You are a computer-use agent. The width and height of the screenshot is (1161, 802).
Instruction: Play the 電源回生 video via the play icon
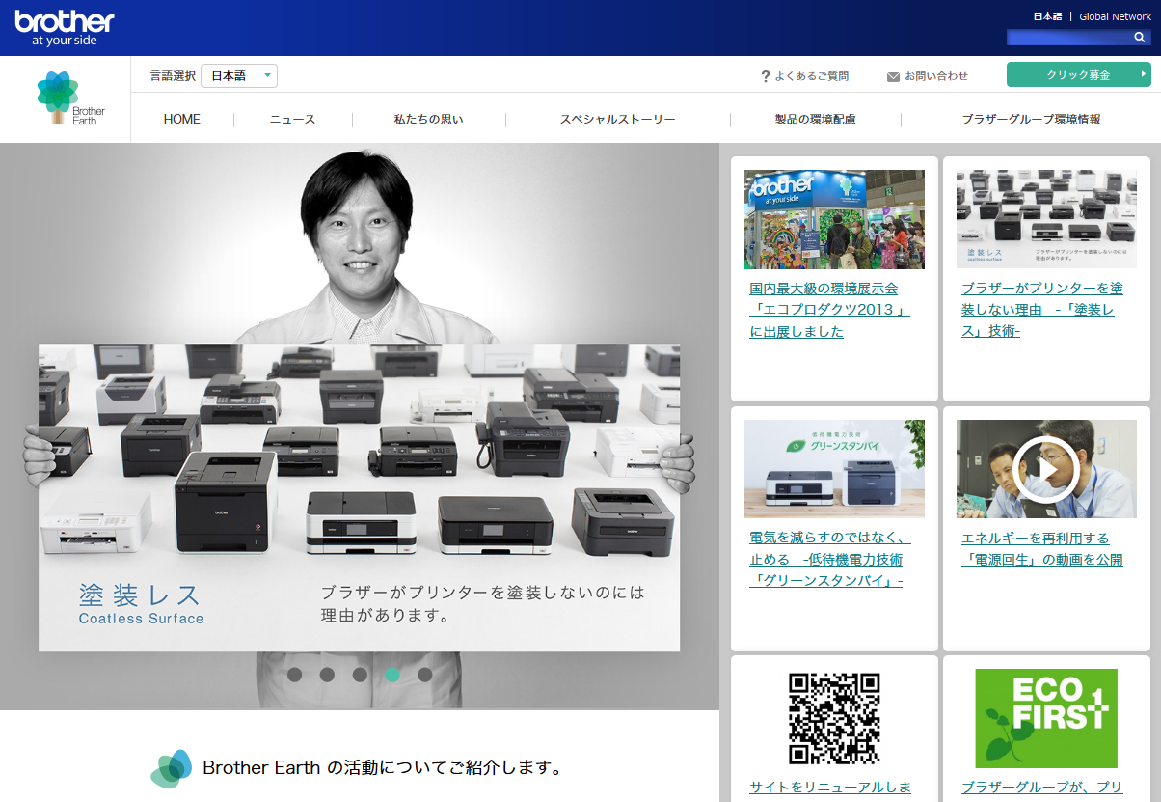click(1046, 471)
